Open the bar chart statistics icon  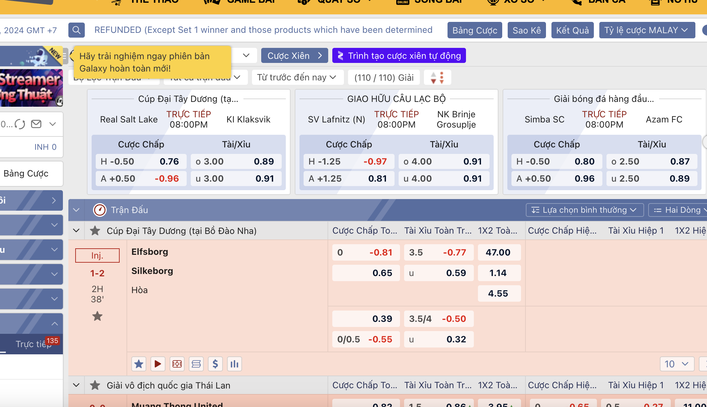click(x=234, y=364)
